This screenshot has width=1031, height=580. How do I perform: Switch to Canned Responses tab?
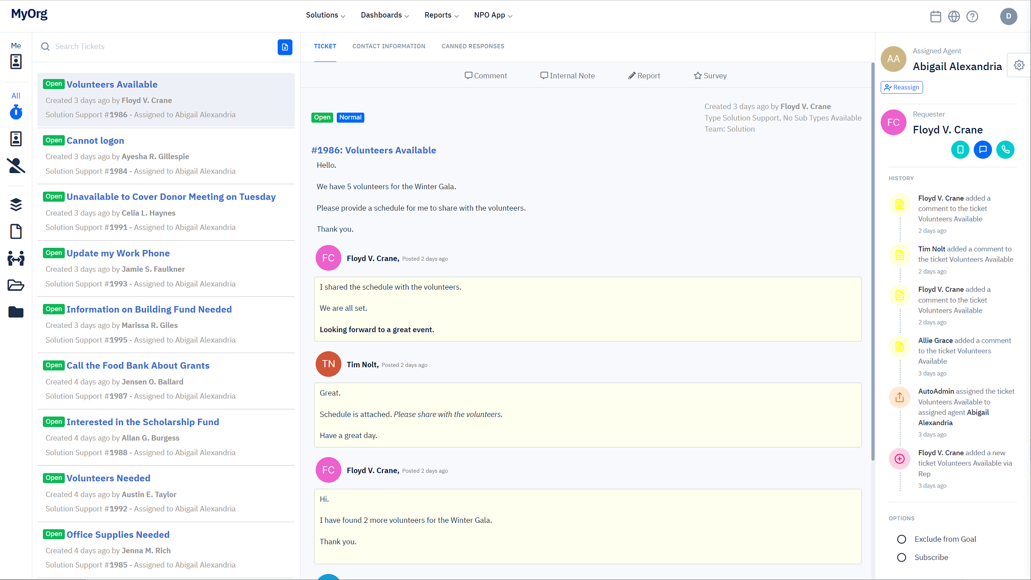click(473, 46)
